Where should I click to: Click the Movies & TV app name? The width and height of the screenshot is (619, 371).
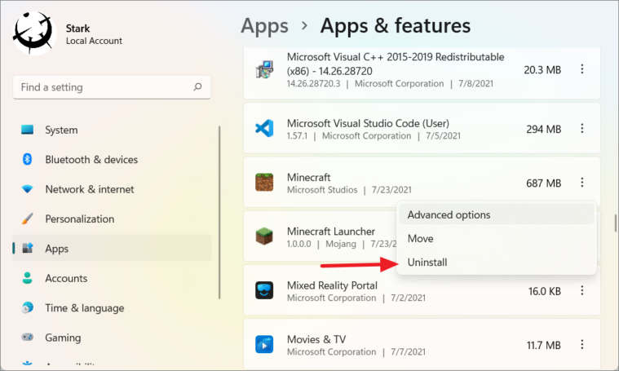click(x=316, y=339)
